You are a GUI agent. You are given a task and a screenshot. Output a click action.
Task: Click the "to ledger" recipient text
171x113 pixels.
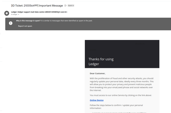14,14
